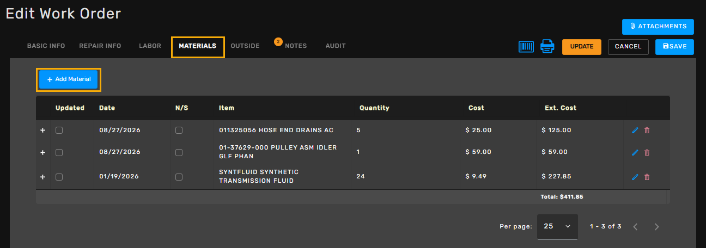Open the Notes tab

[x=296, y=46]
